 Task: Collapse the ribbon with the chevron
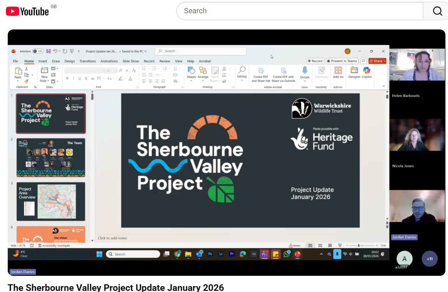384,86
